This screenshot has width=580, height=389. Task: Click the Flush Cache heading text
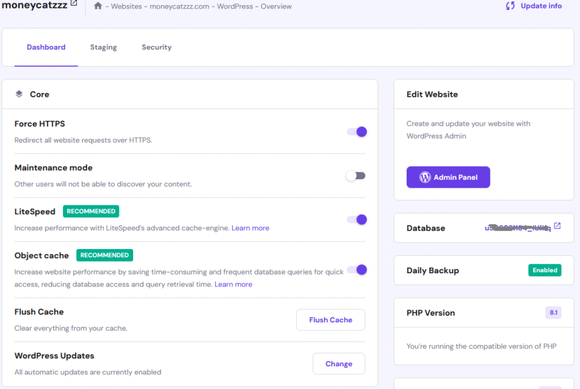pos(39,312)
